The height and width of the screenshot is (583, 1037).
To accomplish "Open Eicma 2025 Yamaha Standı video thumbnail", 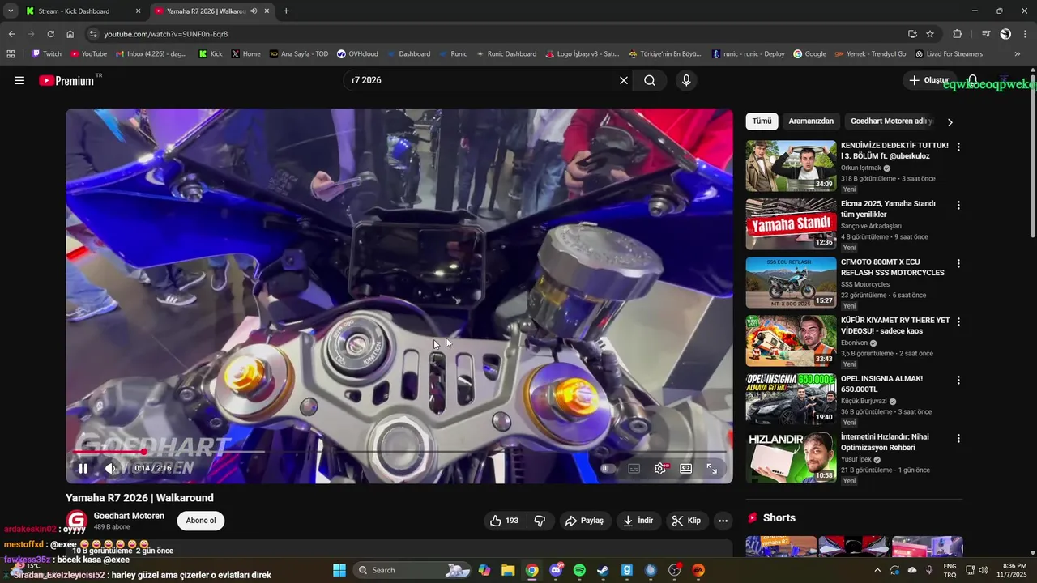I will click(x=791, y=224).
